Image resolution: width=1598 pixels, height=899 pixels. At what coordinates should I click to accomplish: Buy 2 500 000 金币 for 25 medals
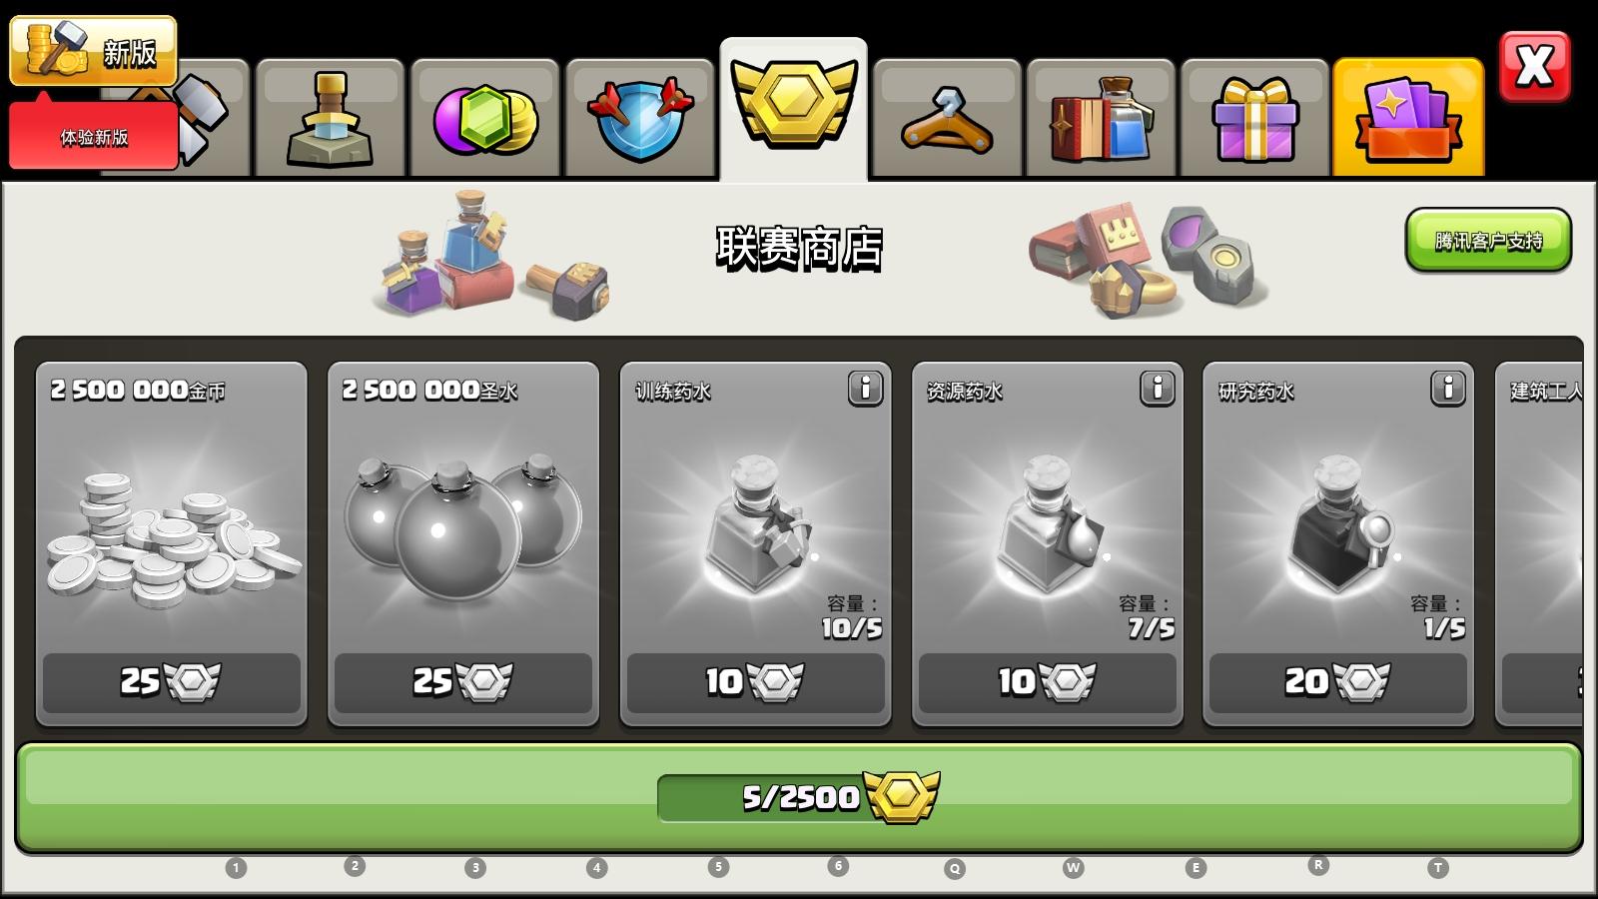point(172,683)
